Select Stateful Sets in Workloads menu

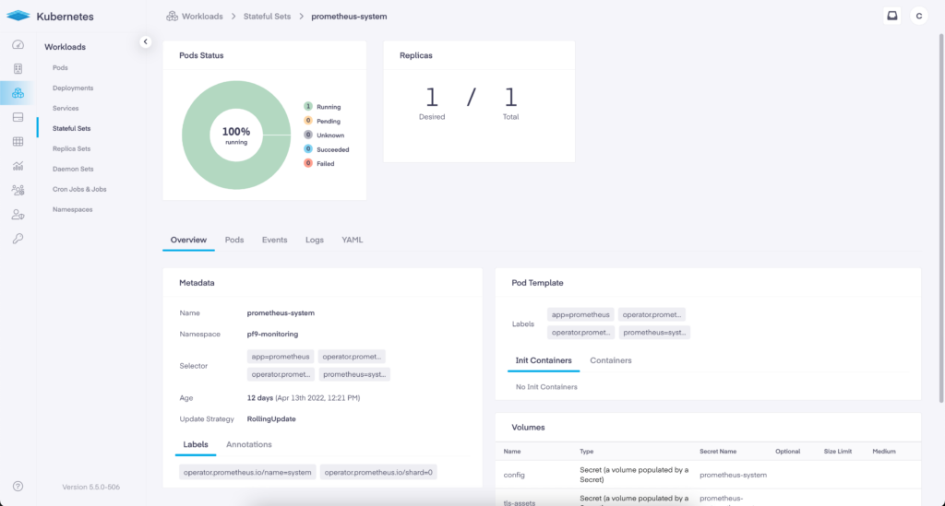point(71,128)
